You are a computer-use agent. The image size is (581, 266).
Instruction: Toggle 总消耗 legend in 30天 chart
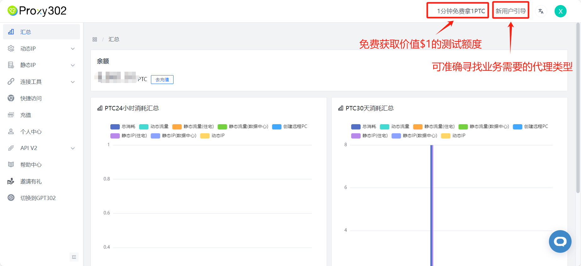pyautogui.click(x=364, y=126)
